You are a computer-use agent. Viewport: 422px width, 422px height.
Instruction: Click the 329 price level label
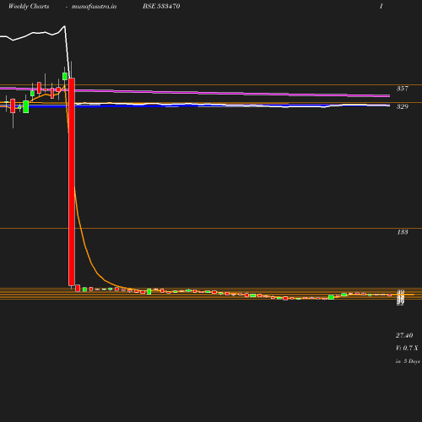403,106
